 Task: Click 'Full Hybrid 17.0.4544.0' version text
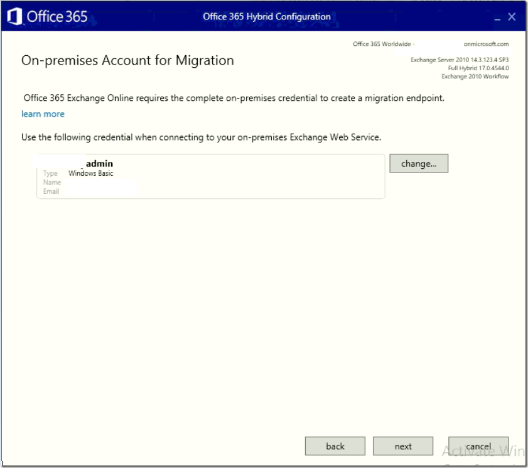[x=478, y=68]
